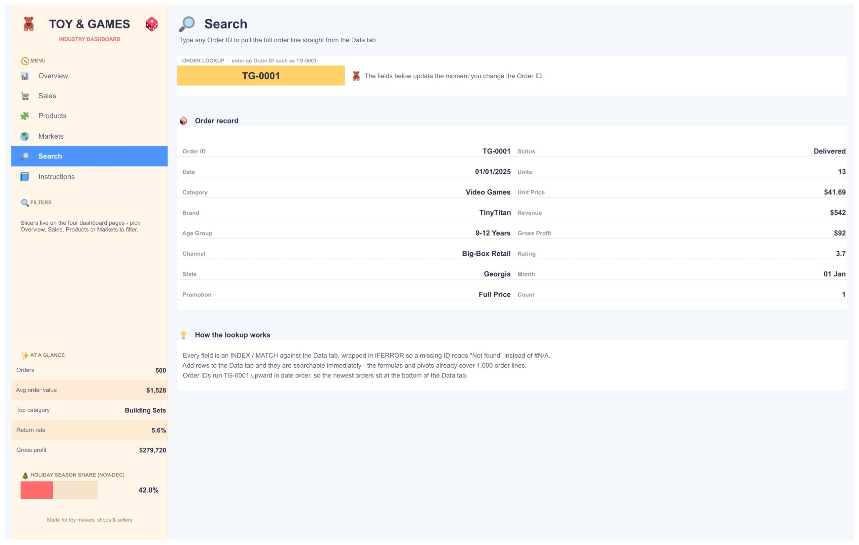Screen dimensions: 859x545
Task: Click the magnifier icon beside FILTERS
Action: coord(25,203)
